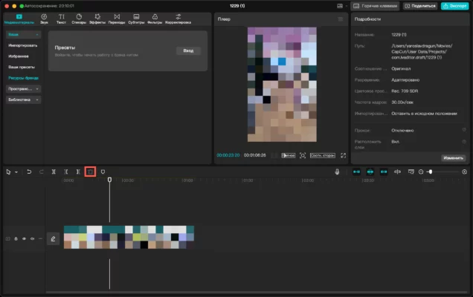
Task: Open the track's three-dot more options
Action: pyautogui.click(x=40, y=238)
